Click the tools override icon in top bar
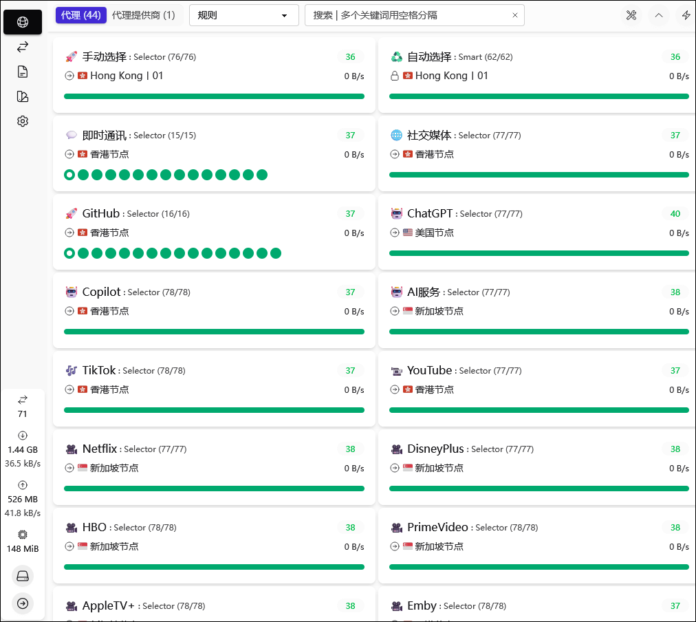The image size is (696, 622). coord(631,15)
